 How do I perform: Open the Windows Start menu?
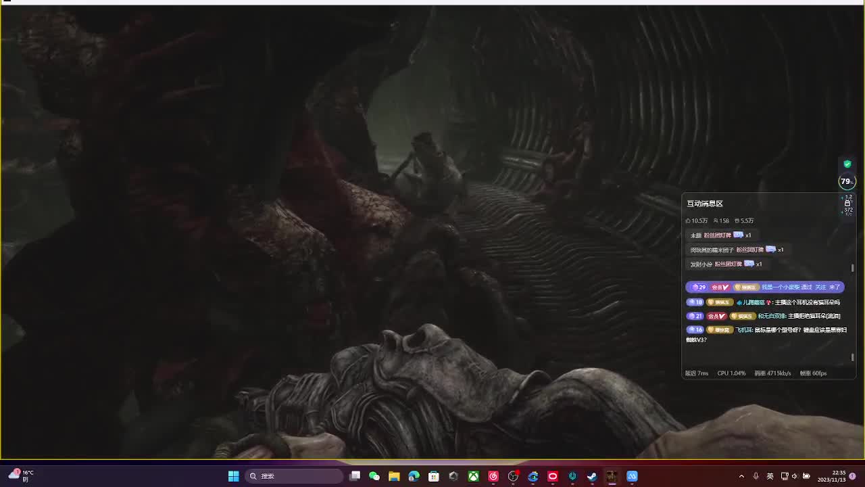tap(233, 476)
